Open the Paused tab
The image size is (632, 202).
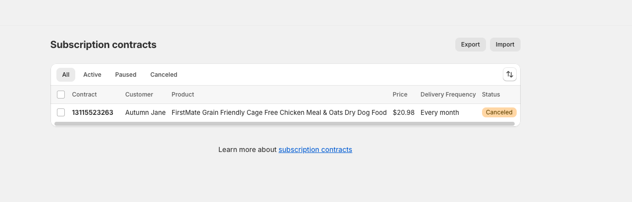pos(126,75)
